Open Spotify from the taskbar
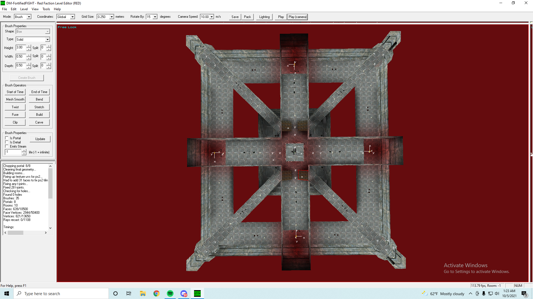The height and width of the screenshot is (299, 533). [170, 293]
